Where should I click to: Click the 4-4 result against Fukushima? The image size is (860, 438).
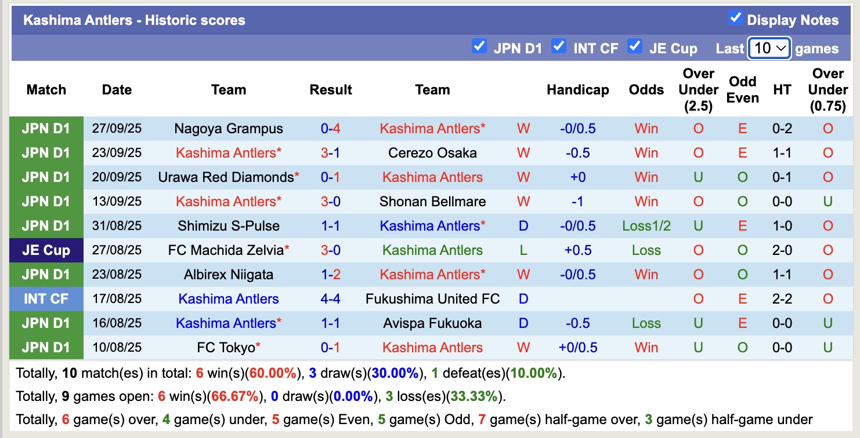click(331, 299)
